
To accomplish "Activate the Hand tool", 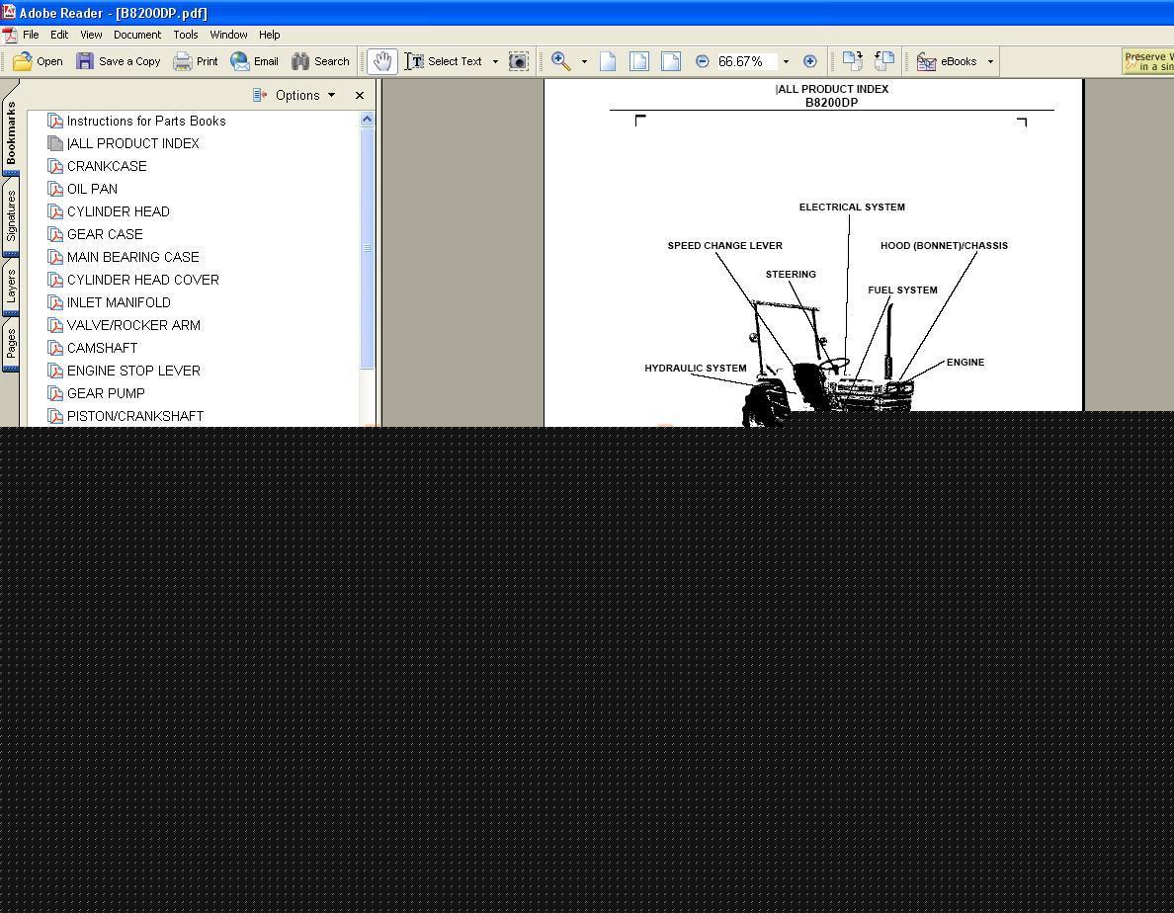I will 381,61.
